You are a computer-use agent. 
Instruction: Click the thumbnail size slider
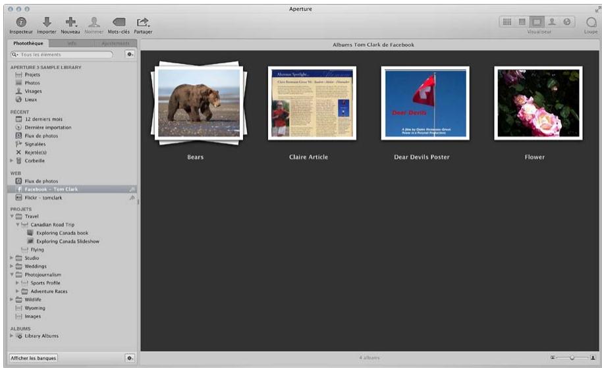[x=572, y=357]
